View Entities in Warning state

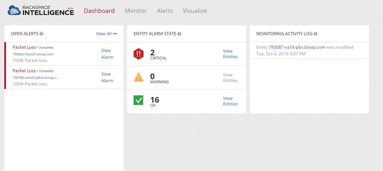click(x=230, y=78)
